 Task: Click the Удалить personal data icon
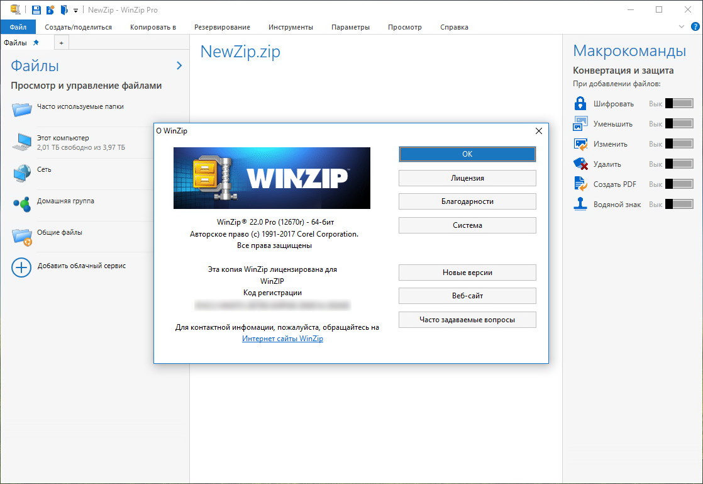click(580, 164)
